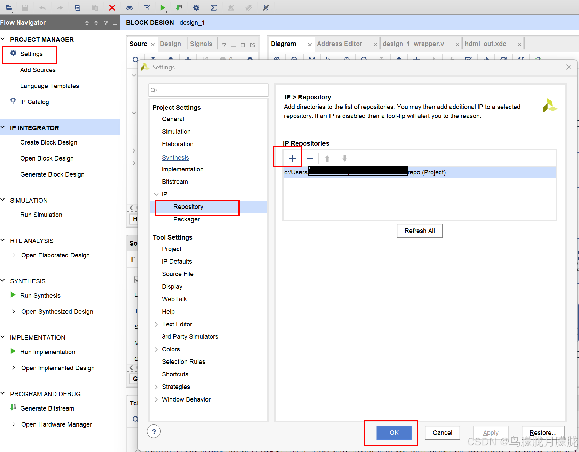Click the binoculars Find toolbar icon
Viewport: 579px width, 452px height.
coord(130,8)
